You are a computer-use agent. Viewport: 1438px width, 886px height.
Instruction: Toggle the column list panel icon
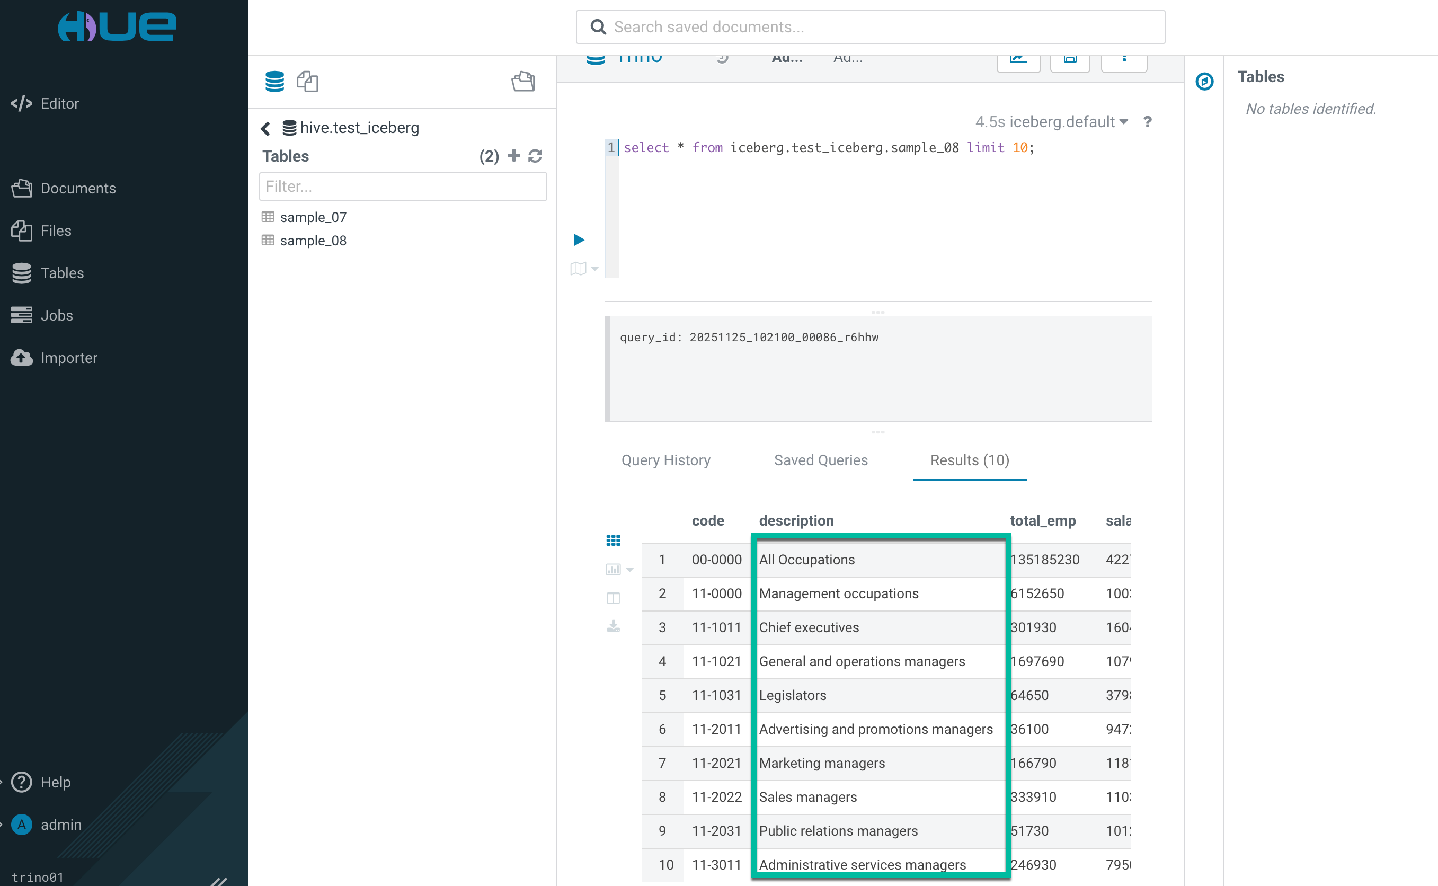pyautogui.click(x=613, y=598)
